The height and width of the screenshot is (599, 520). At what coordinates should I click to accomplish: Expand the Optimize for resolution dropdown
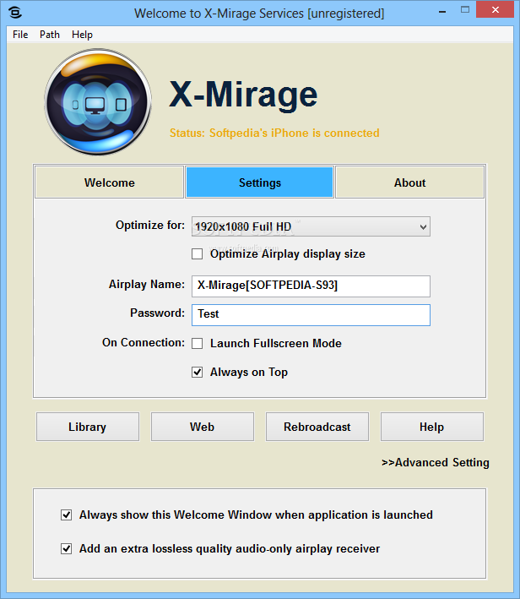311,226
